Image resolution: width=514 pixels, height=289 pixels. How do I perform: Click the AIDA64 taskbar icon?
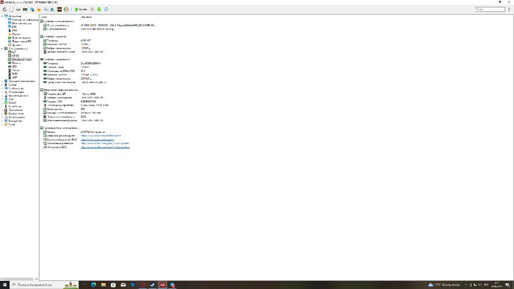click(x=162, y=285)
